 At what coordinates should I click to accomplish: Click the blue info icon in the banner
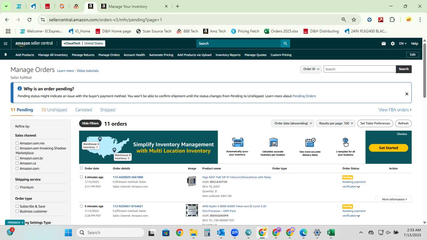[x=20, y=89]
